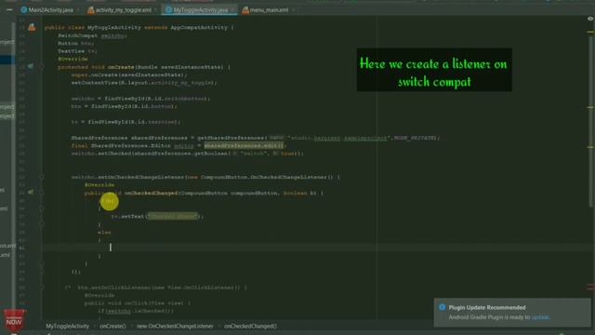The width and height of the screenshot is (595, 335).
Task: Click the inspection eye icon at editor top right
Action: [x=590, y=19]
